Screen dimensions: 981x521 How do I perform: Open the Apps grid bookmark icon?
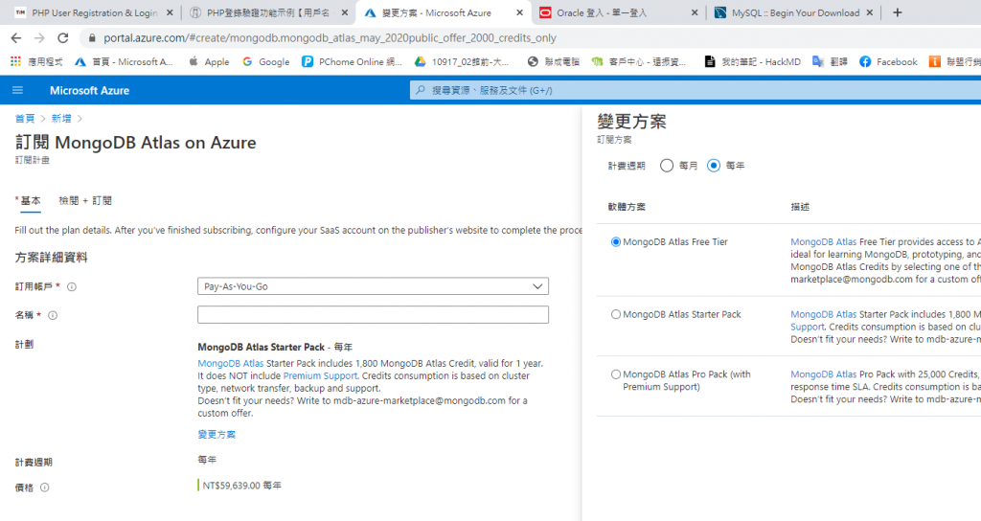tap(15, 61)
